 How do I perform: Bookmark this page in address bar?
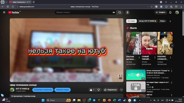point(152,7)
